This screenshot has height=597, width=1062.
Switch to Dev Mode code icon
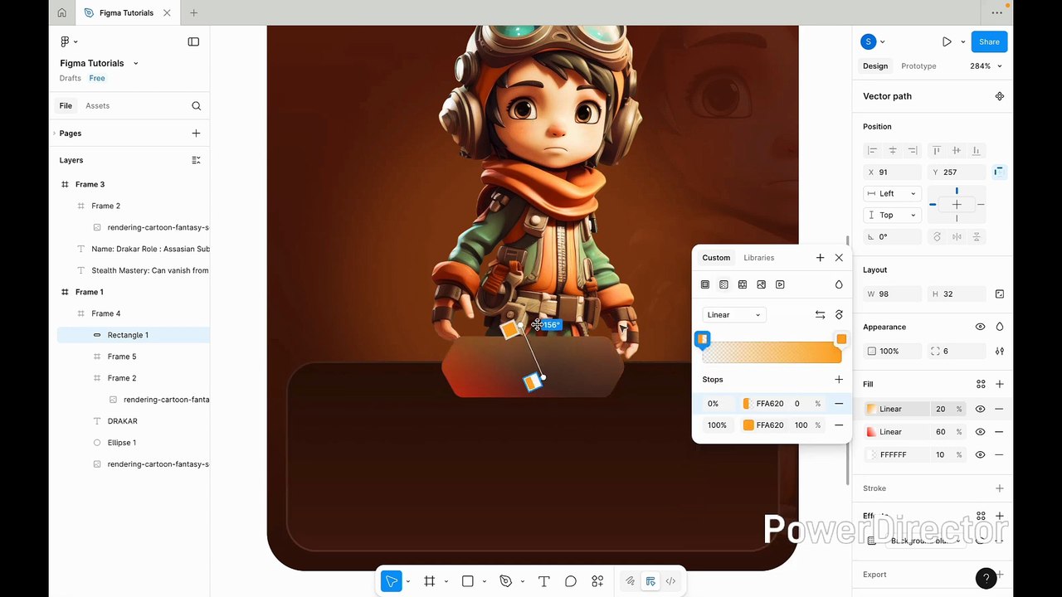(x=670, y=581)
